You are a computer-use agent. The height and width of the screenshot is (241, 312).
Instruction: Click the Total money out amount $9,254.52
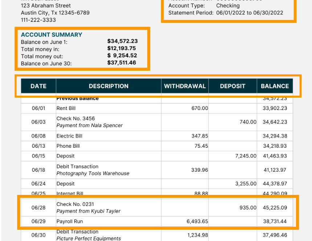click(x=122, y=56)
